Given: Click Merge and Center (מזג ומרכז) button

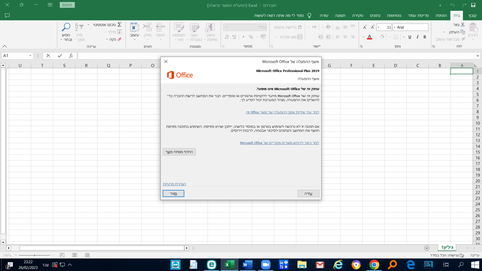Looking at the screenshot, I should coord(291,37).
